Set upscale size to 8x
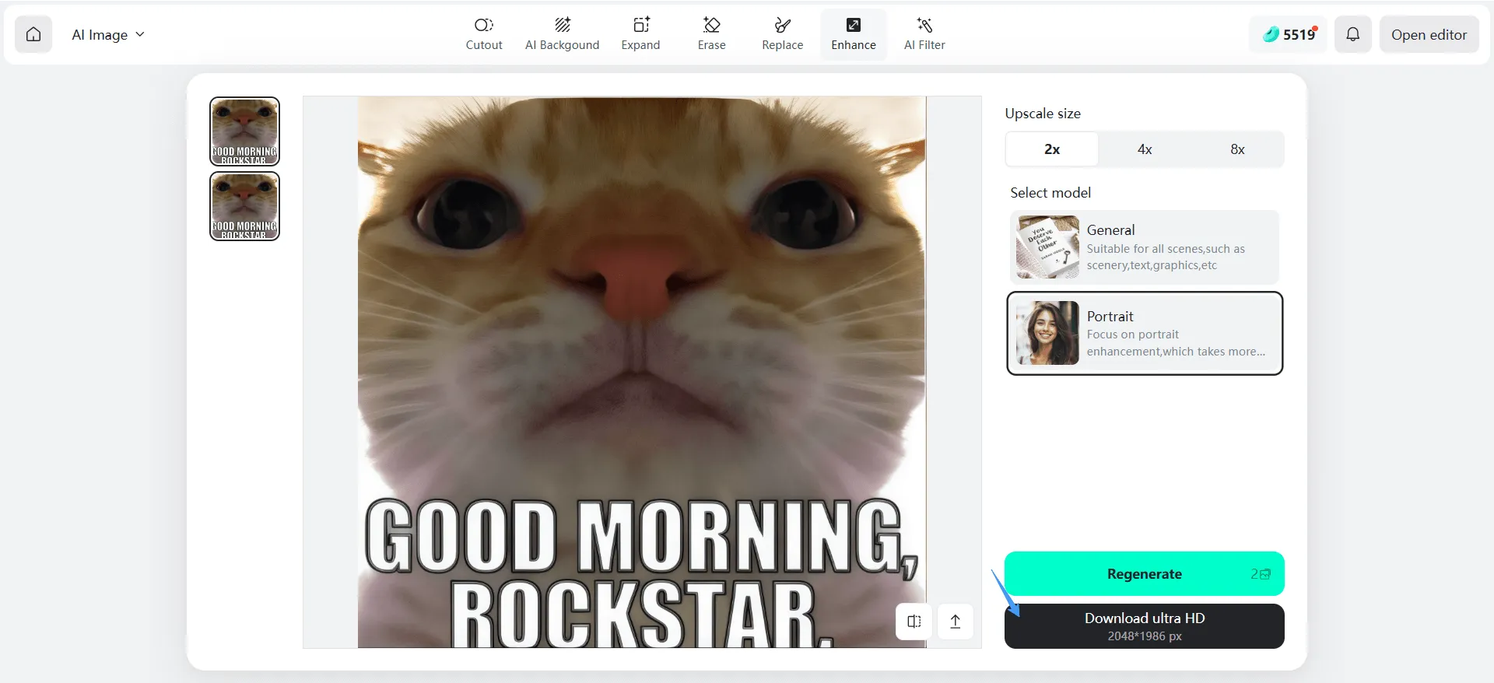This screenshot has height=683, width=1494. (x=1237, y=149)
